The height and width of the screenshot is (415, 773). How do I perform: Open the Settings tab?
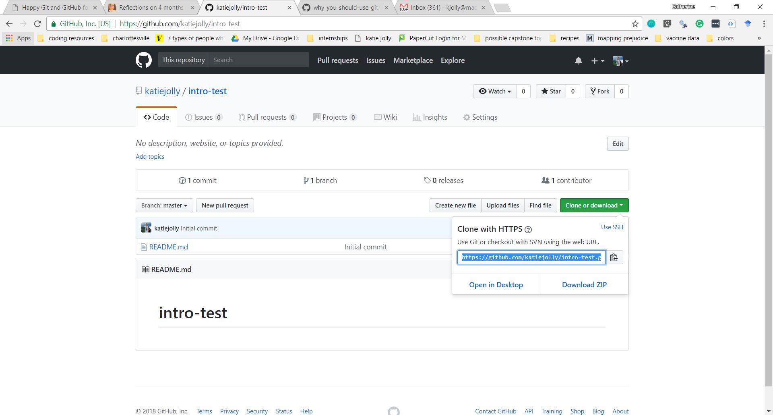[480, 117]
